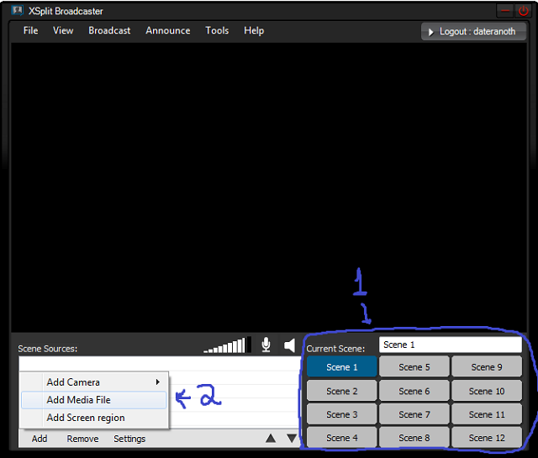Click the Add sources button

(x=40, y=439)
